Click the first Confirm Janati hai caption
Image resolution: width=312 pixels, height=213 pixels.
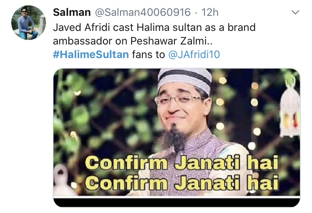[x=182, y=163]
